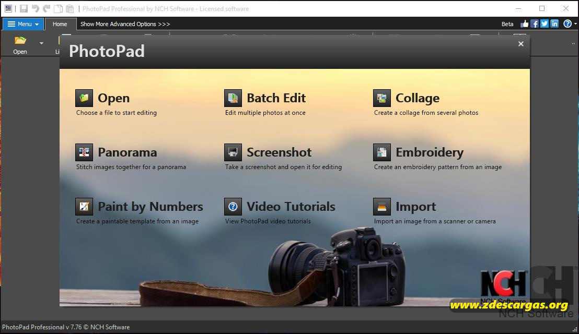
Task: Click the Paste icon in title bar
Action: pyautogui.click(x=70, y=8)
